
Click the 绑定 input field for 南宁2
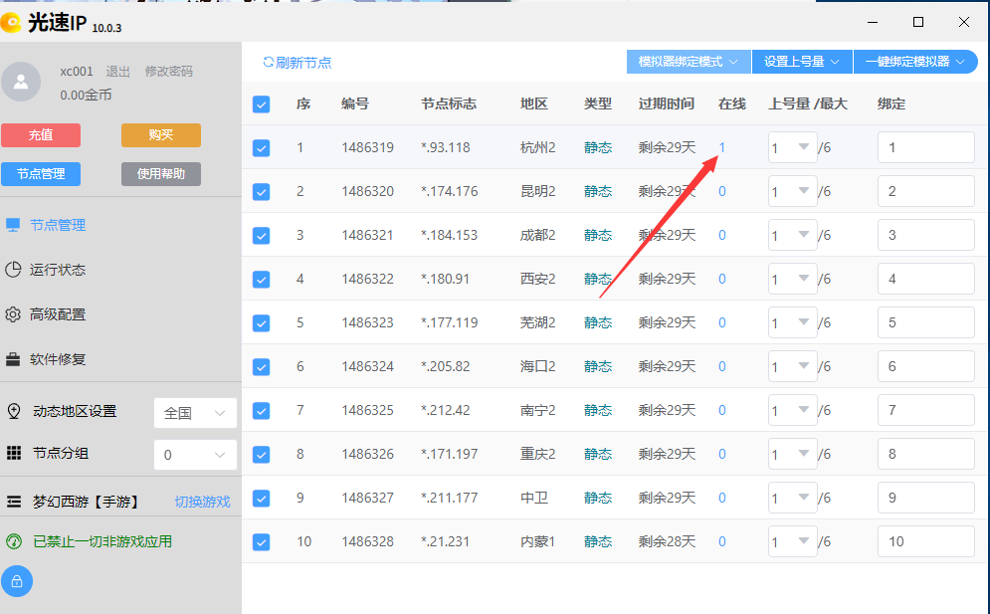point(925,410)
